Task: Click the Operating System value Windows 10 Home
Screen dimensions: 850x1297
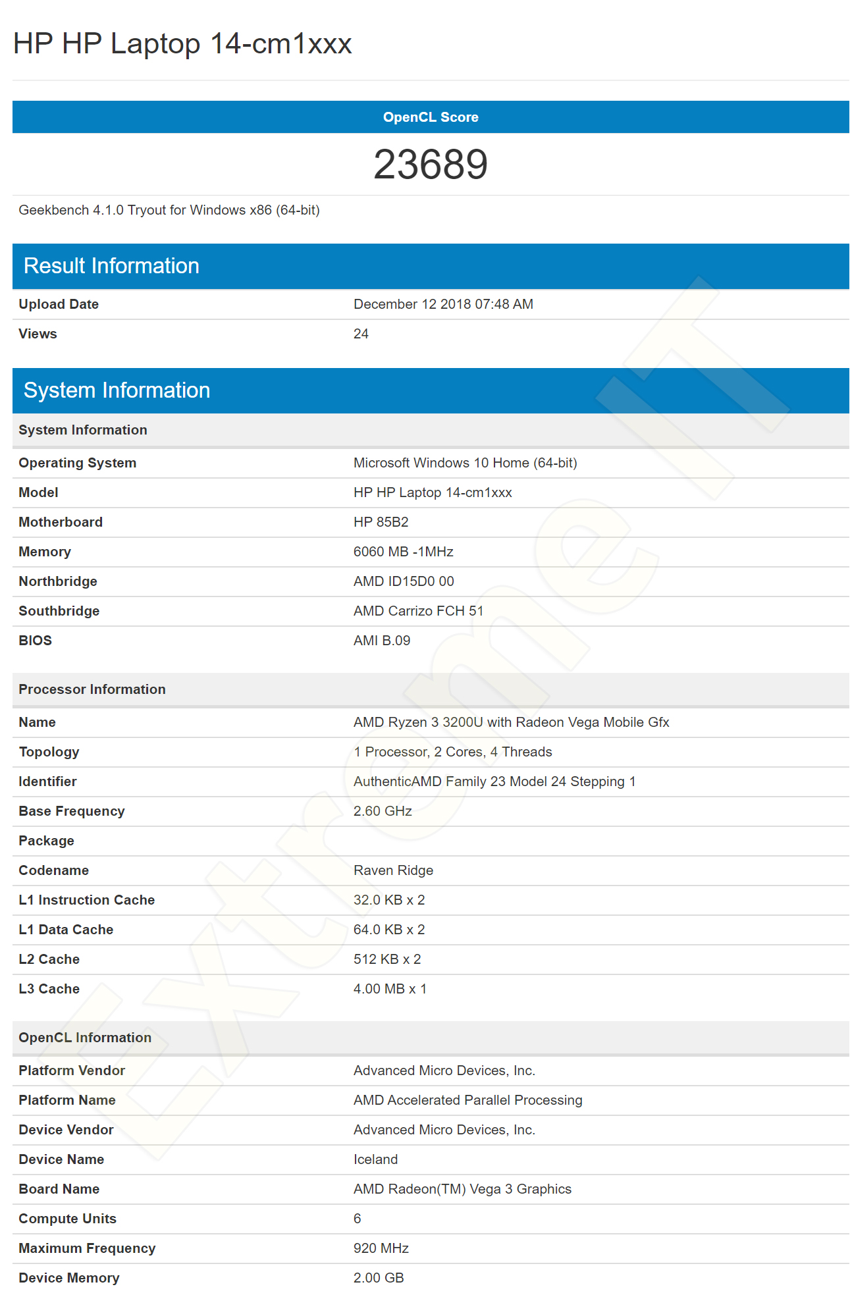Action: click(x=465, y=463)
